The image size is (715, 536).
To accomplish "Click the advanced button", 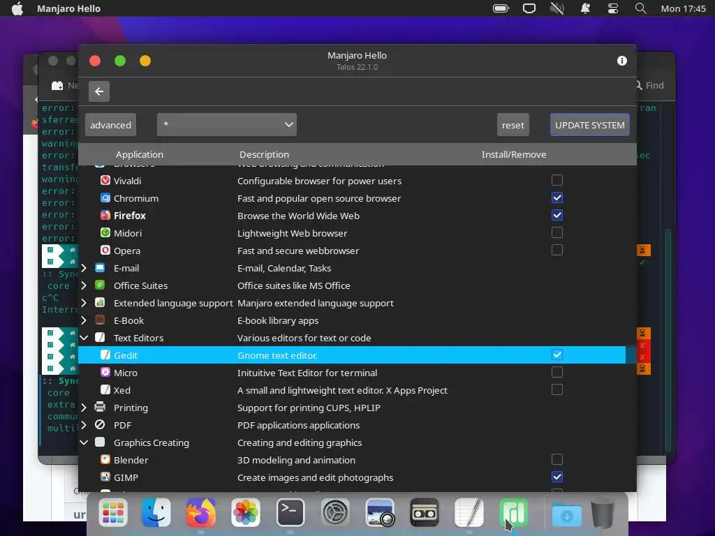I will click(x=110, y=125).
